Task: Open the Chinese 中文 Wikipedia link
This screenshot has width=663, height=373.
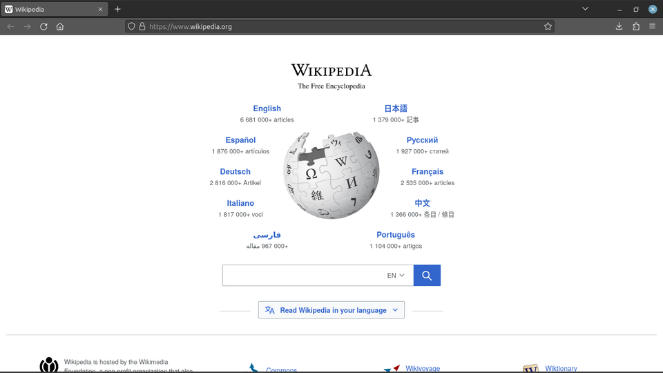Action: click(x=422, y=203)
